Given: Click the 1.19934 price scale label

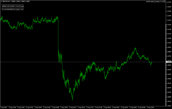Looking at the screenshot, I should coord(169,106).
